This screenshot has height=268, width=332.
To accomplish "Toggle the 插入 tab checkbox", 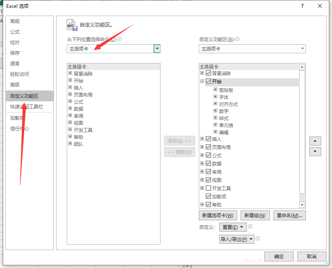I will coord(208,139).
